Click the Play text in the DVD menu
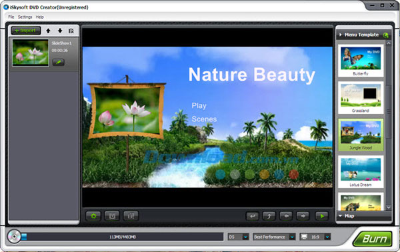Image resolution: width=400 pixels, height=252 pixels. [x=199, y=105]
